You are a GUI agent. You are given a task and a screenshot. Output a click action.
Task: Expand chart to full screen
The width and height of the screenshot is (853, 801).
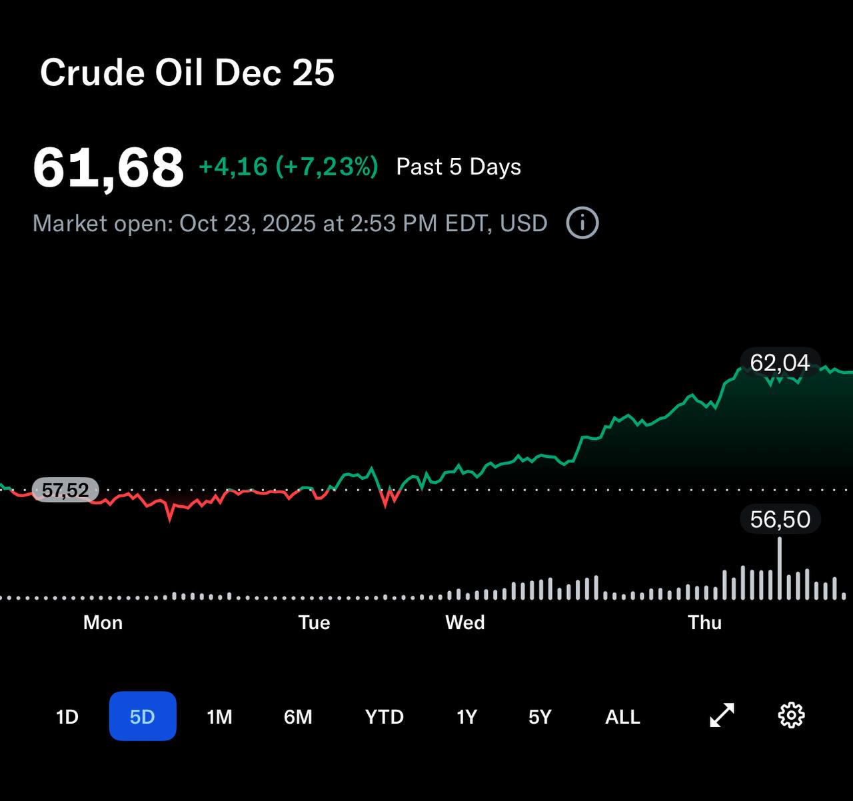(x=722, y=716)
